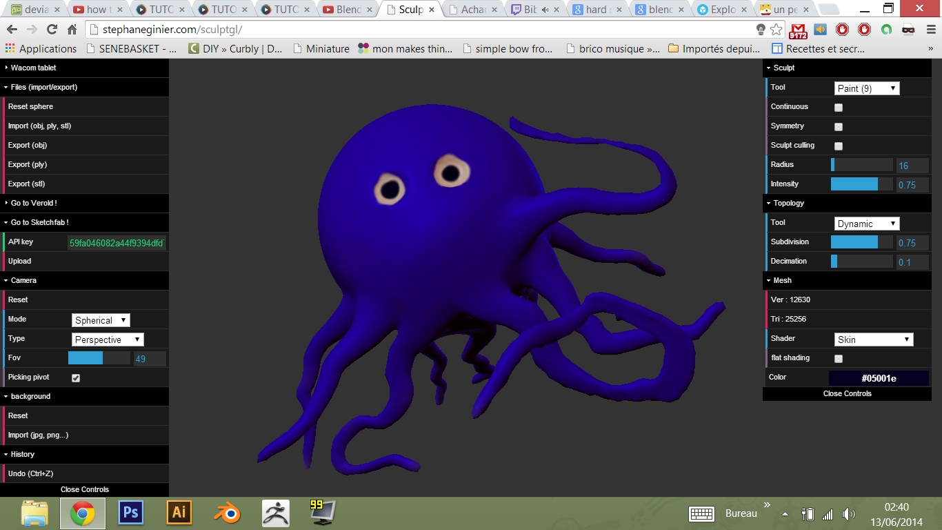Uncheck the Picking pivot checkbox

click(76, 378)
